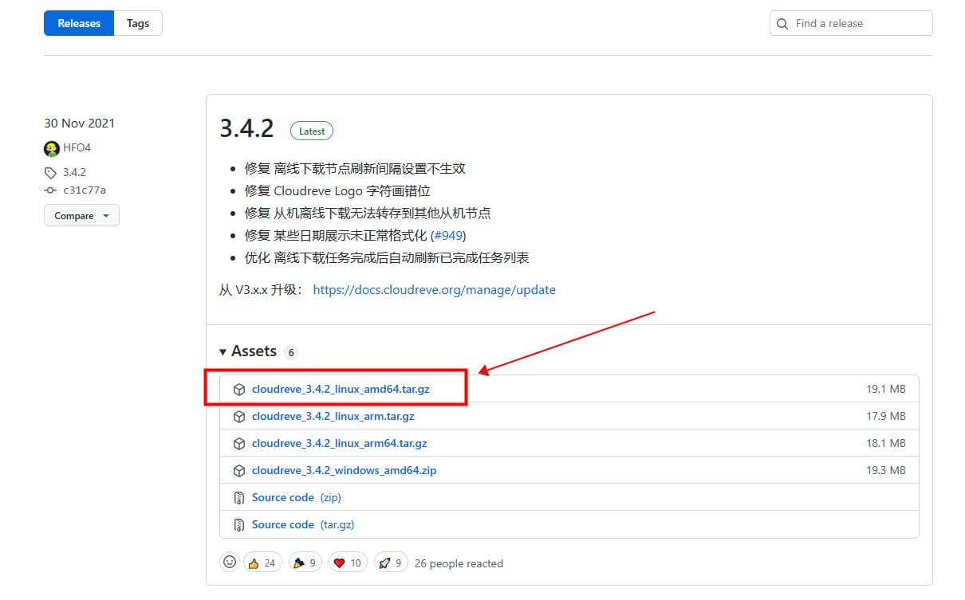Download cloudreve_3.4.2_linux_arm64.tar.gz
Viewport: 965px width, 600px height.
(x=339, y=443)
